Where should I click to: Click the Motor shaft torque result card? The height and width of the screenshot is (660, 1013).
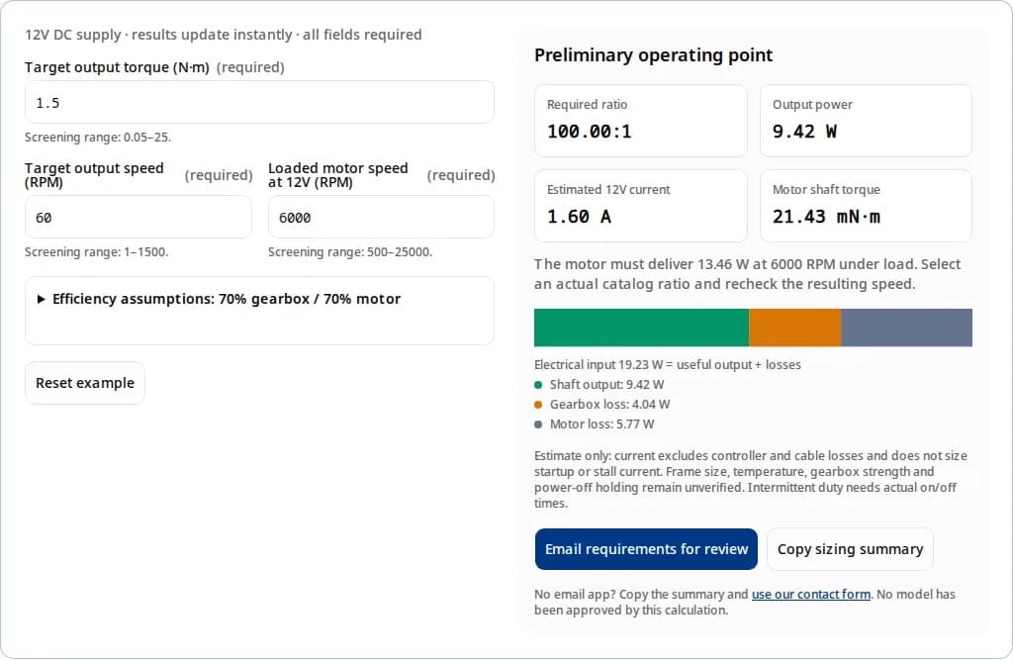point(866,206)
